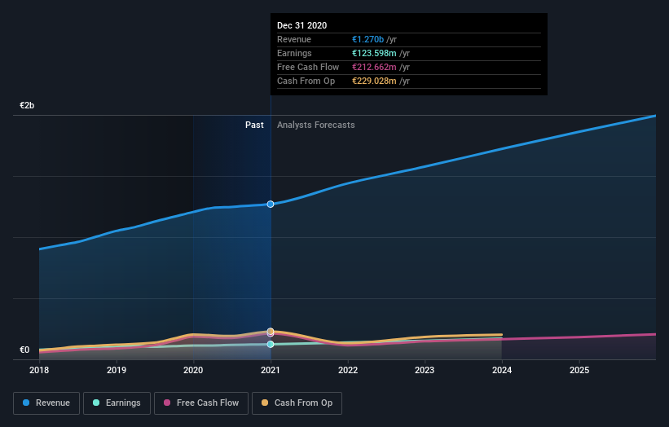Viewport: 669px width, 427px height.
Task: Click the Cash From Op row label in tooltip
Action: pos(306,81)
